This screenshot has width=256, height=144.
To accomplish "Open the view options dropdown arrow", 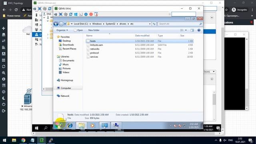I will (186, 30).
